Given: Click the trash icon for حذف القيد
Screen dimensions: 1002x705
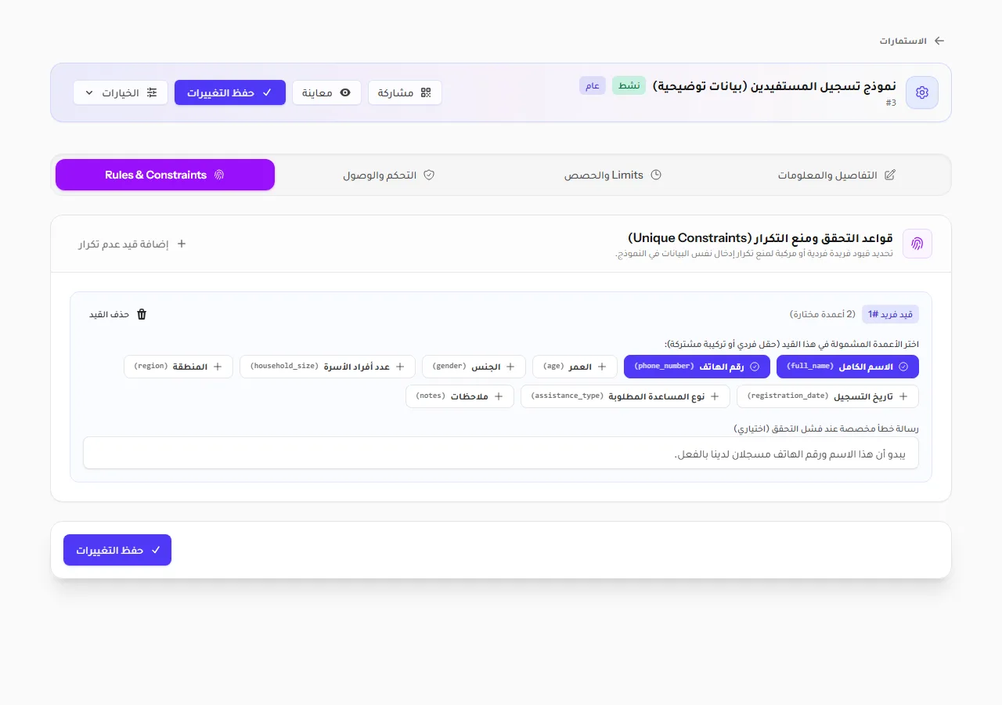Looking at the screenshot, I should tap(142, 314).
